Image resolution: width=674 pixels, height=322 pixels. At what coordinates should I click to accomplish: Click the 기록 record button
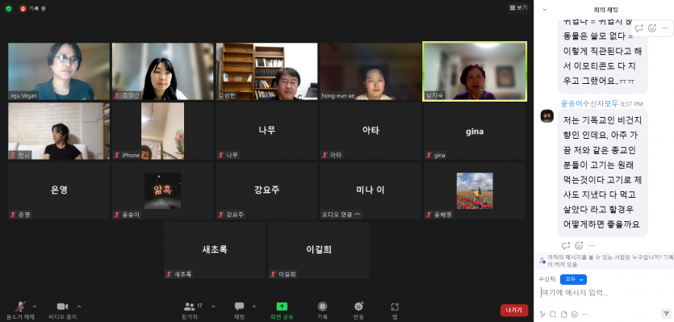click(322, 310)
